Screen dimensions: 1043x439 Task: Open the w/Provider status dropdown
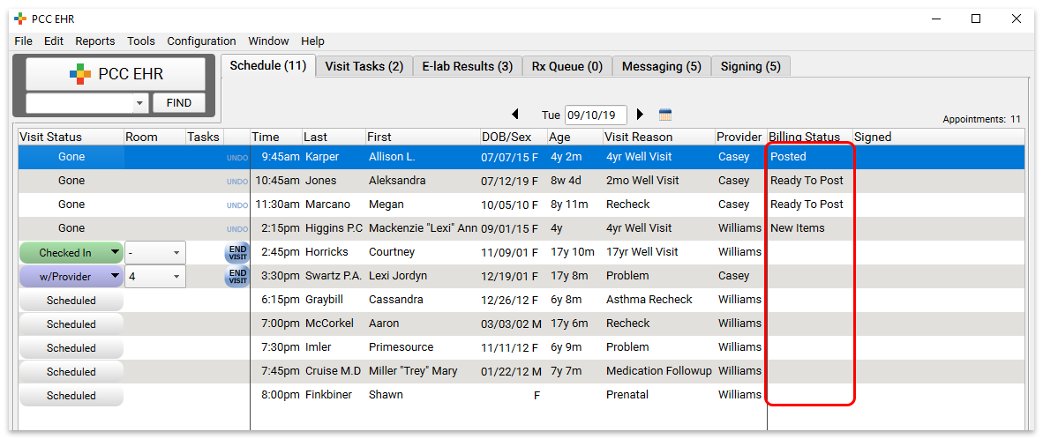(115, 276)
